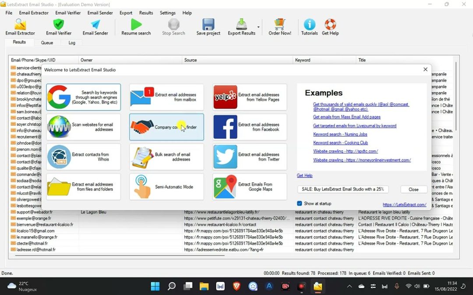Screen dimensions: 473x295
Task: Switch to the Log tab
Action: pos(72,43)
